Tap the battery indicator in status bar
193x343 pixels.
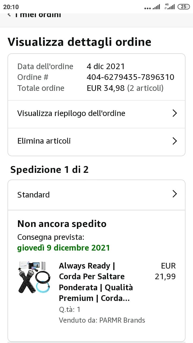(x=184, y=7)
